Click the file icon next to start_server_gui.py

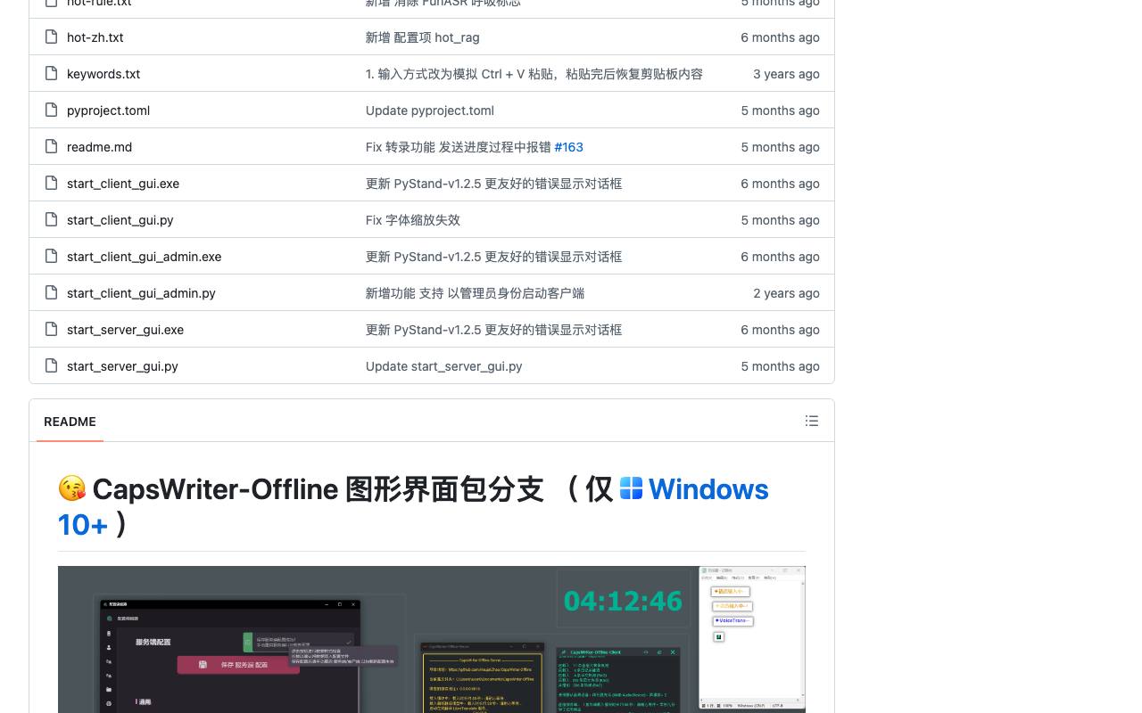pos(51,366)
